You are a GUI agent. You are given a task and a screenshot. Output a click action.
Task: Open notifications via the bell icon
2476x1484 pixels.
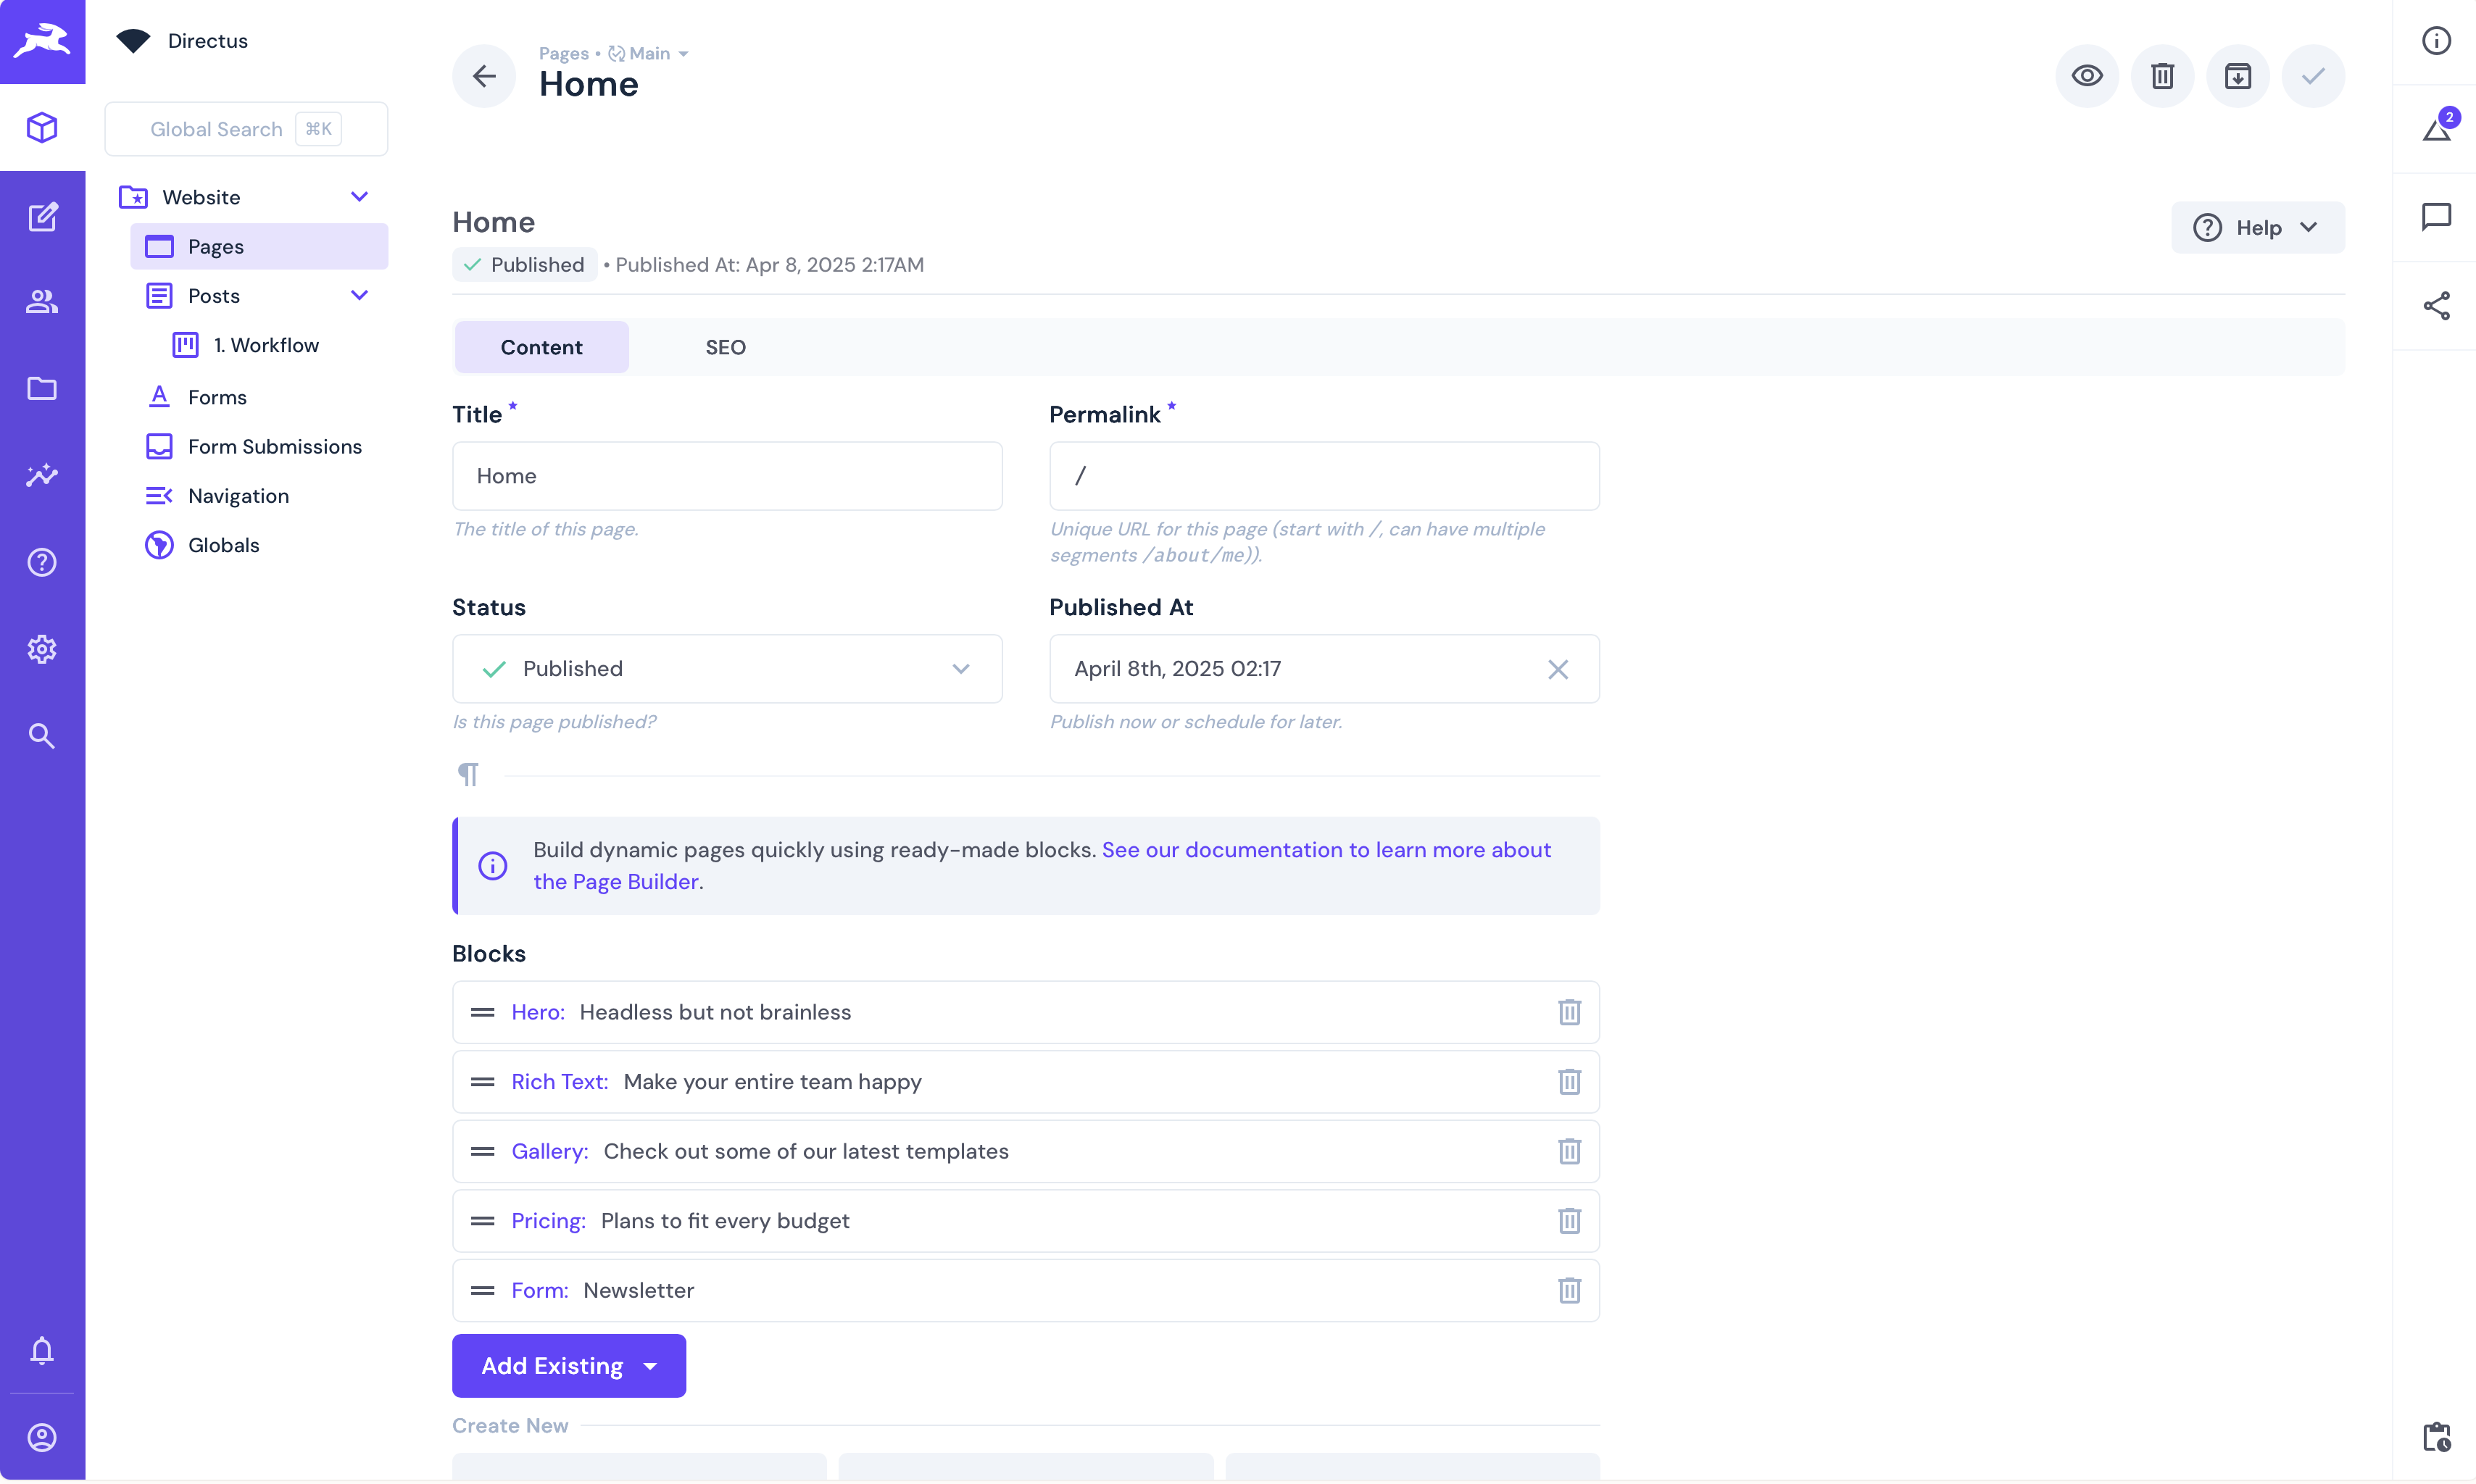point(42,1351)
